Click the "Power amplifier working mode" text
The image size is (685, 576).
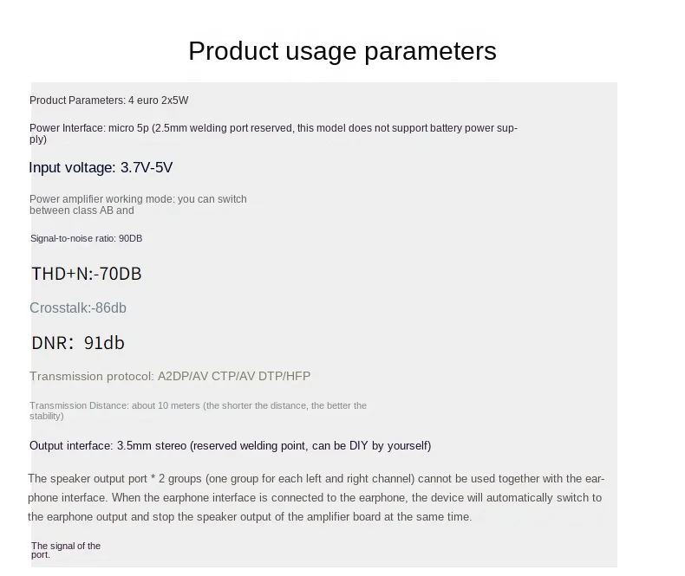(x=102, y=199)
